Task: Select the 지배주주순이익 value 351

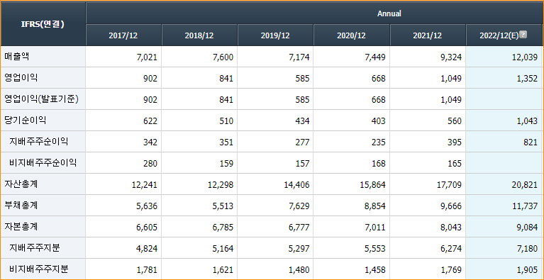Action: tap(226, 142)
